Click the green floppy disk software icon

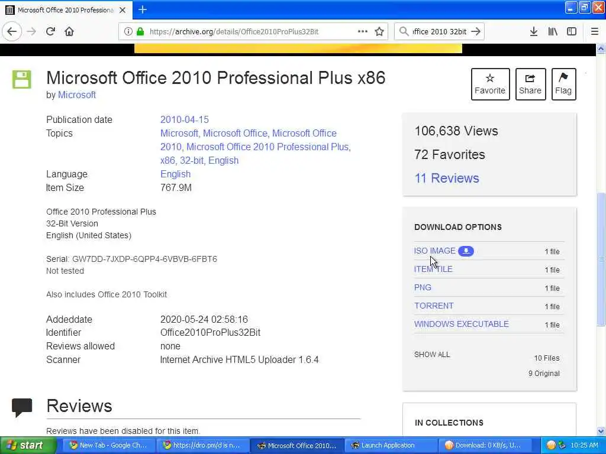coord(22,80)
